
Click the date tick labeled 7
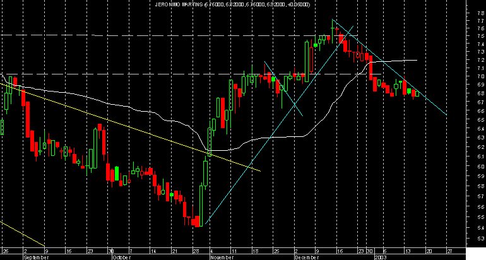click(131, 251)
